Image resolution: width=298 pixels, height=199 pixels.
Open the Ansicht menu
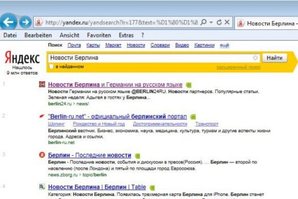pos(70,35)
